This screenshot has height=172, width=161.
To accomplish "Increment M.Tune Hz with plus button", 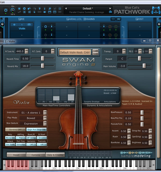I will tap(26, 50).
